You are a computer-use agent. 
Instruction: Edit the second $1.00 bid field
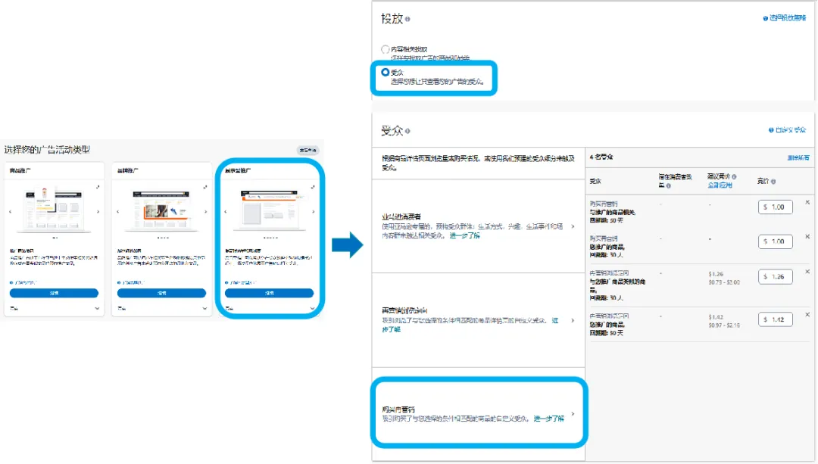776,241
